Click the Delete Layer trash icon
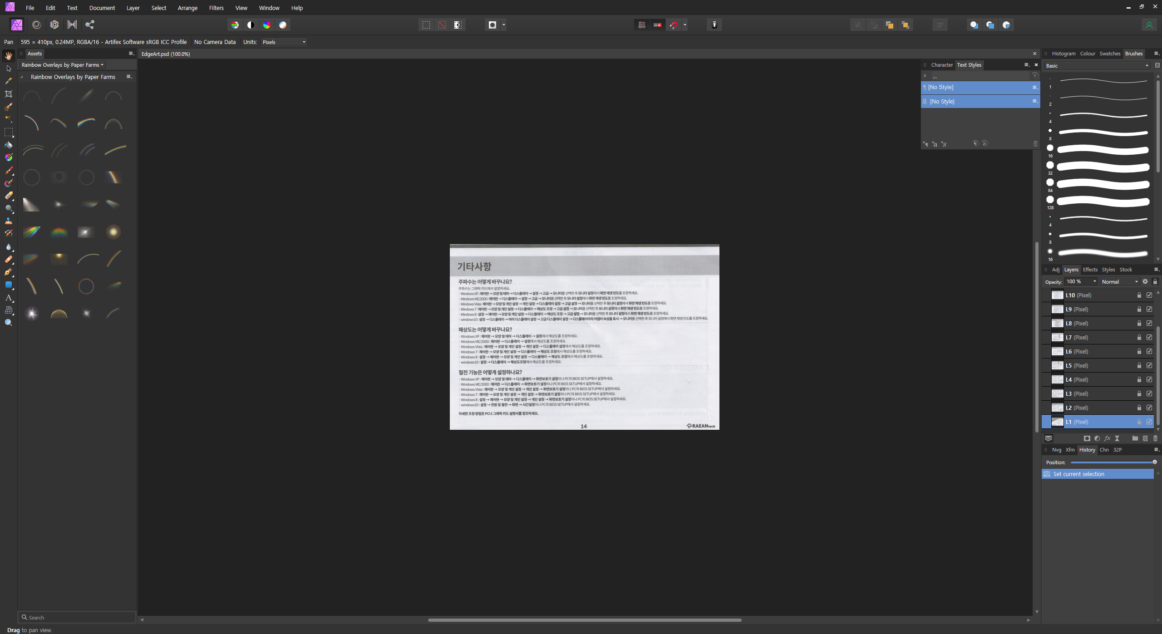1162x634 pixels. coord(1155,438)
